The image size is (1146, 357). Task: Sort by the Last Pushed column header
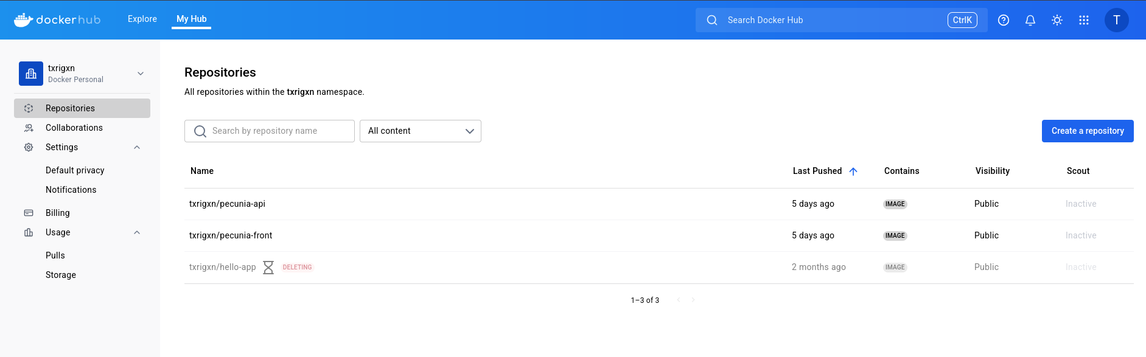817,171
